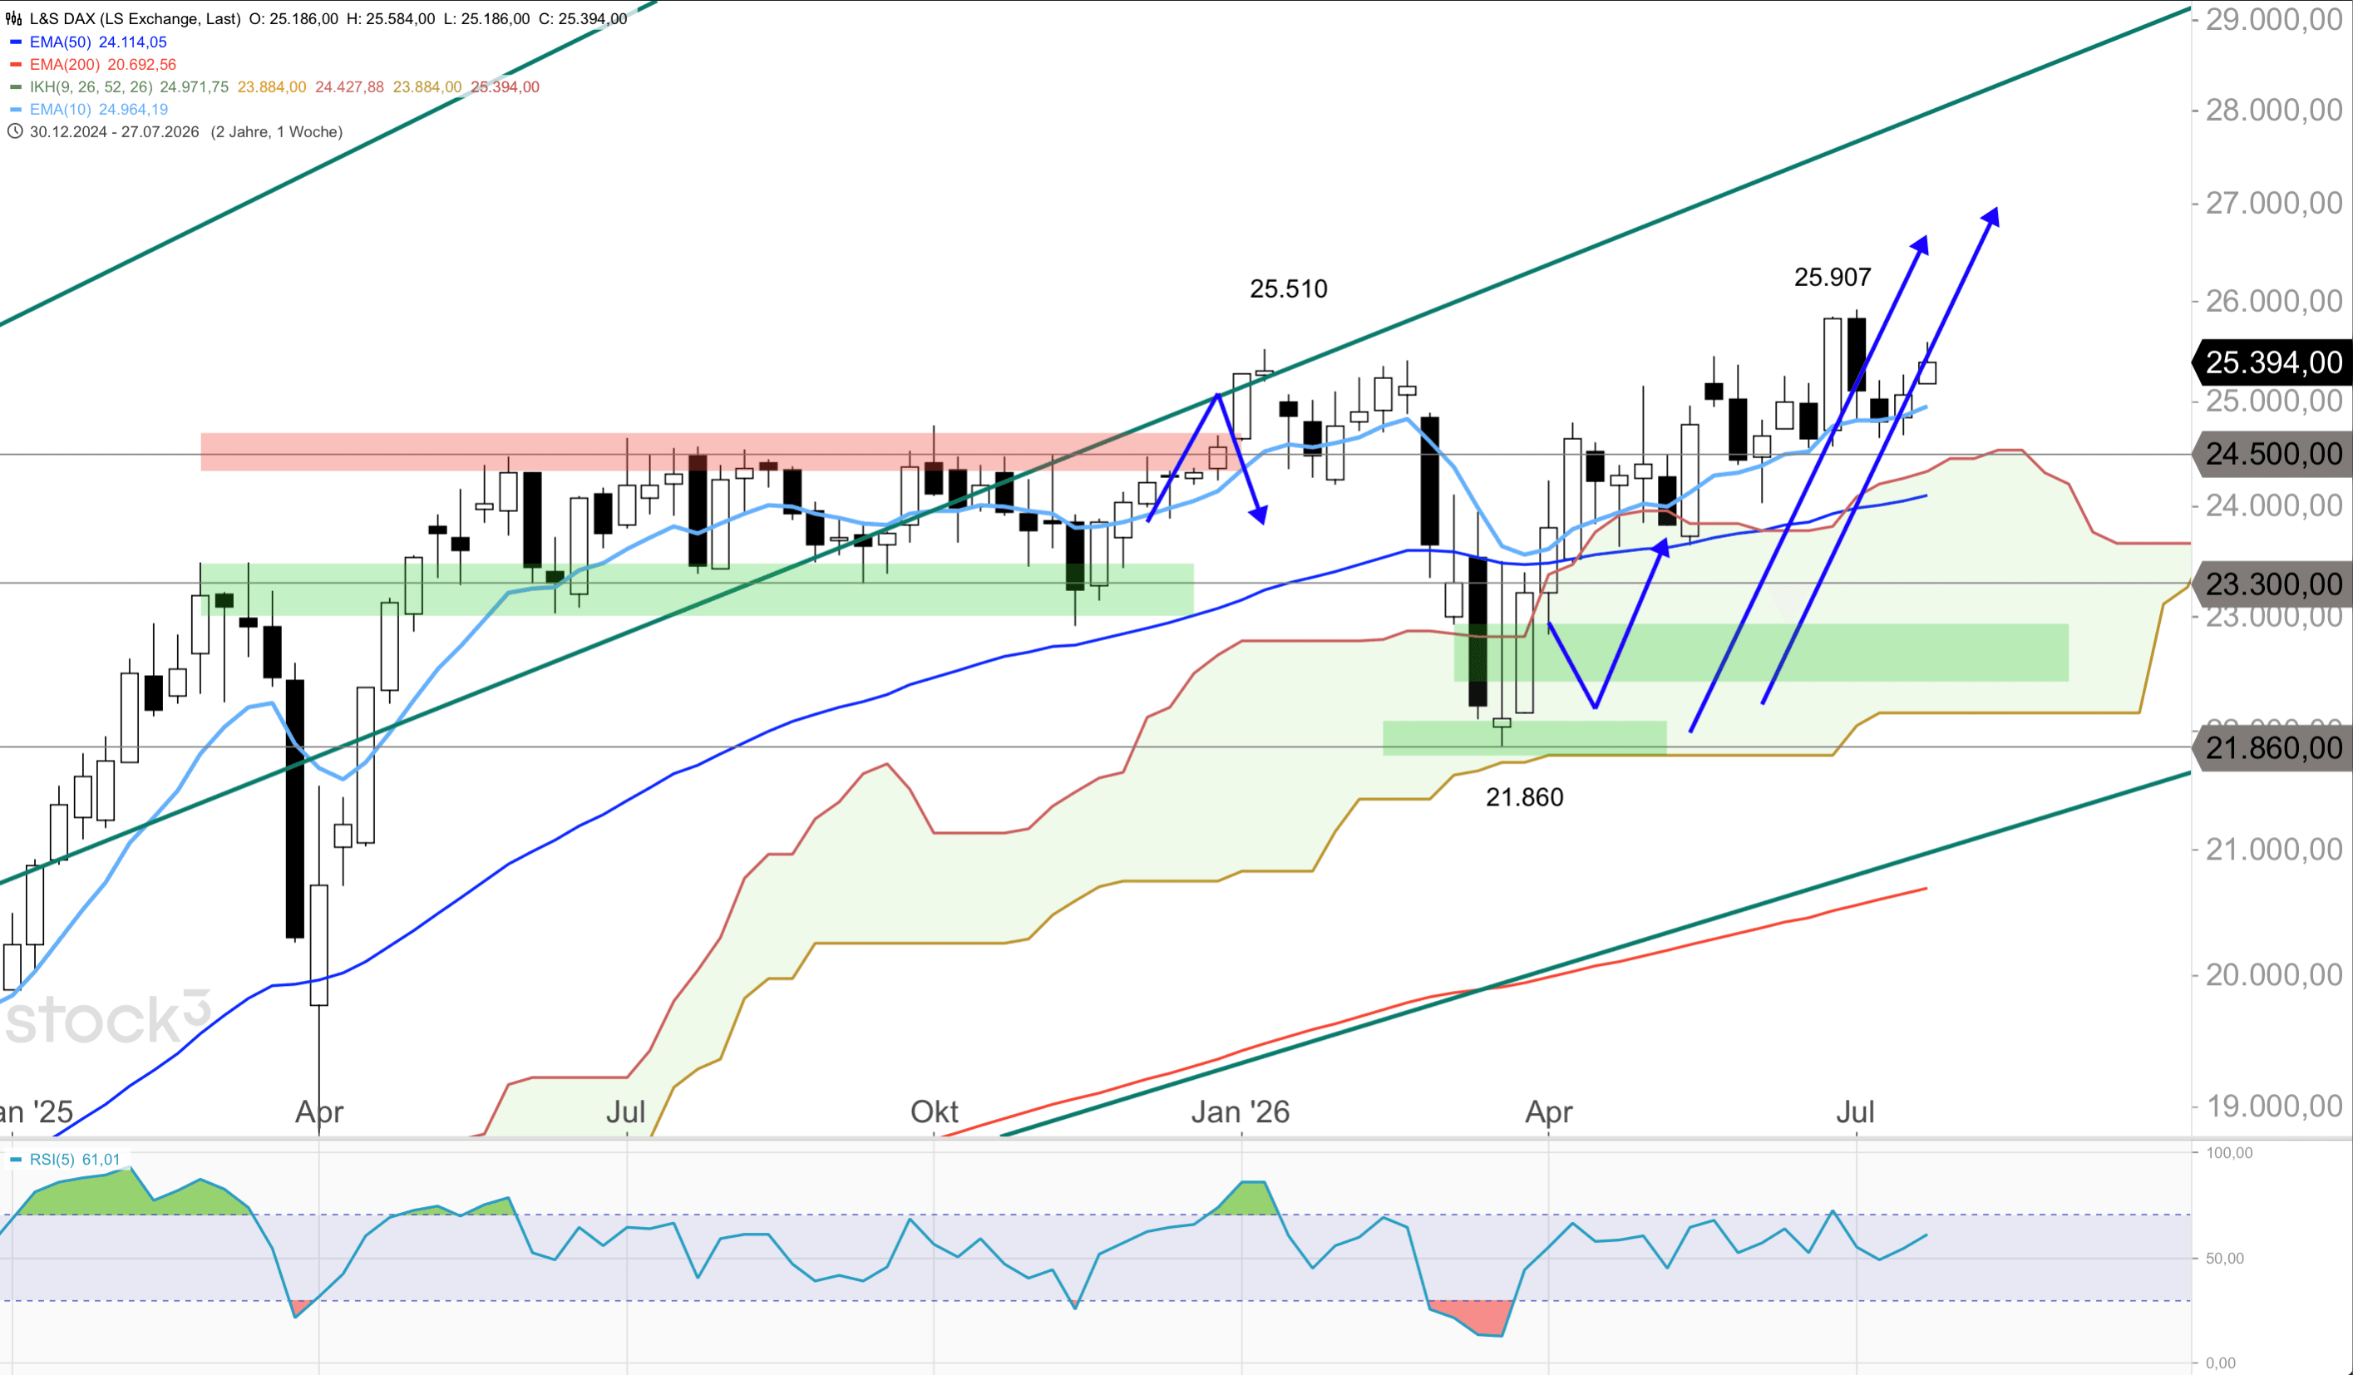Click the 24.500,00 horizontal level tag
Image resolution: width=2353 pixels, height=1375 pixels.
(x=2272, y=454)
